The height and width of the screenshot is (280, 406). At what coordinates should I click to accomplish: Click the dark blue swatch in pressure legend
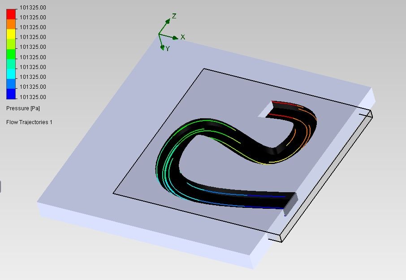click(11, 94)
